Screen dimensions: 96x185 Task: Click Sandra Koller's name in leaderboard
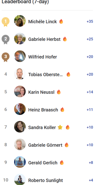pos(42,127)
